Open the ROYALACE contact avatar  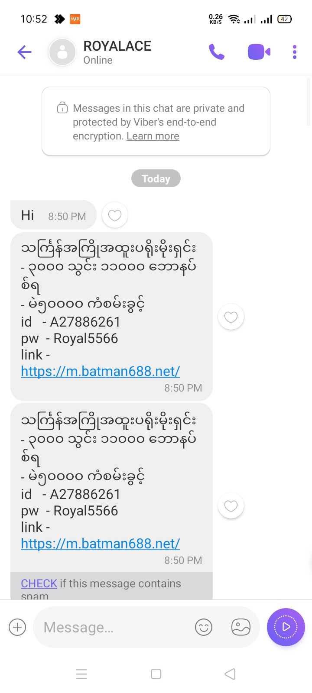tap(63, 52)
